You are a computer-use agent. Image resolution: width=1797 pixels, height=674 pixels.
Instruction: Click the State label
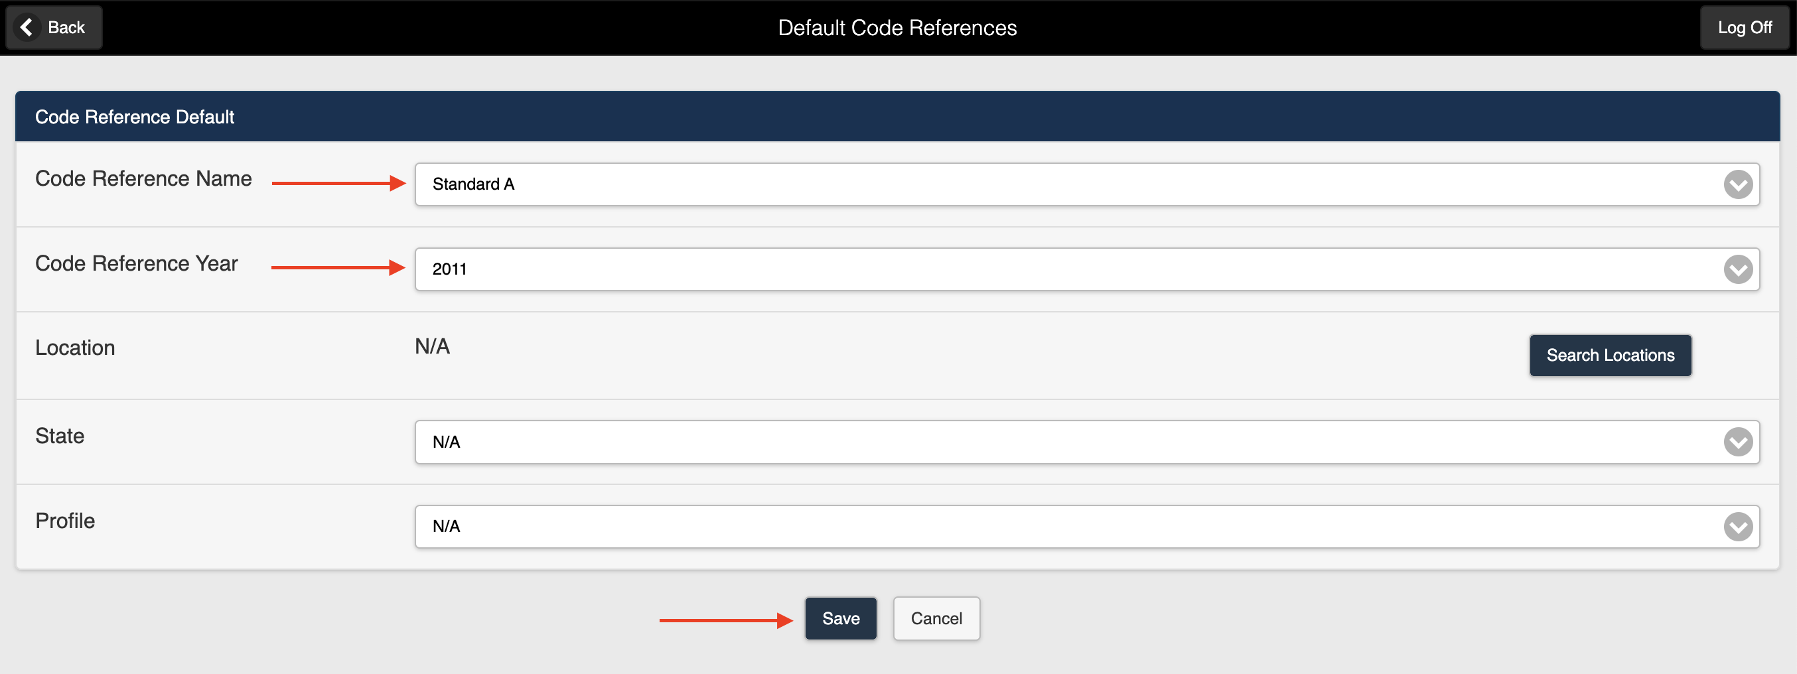pyautogui.click(x=59, y=435)
